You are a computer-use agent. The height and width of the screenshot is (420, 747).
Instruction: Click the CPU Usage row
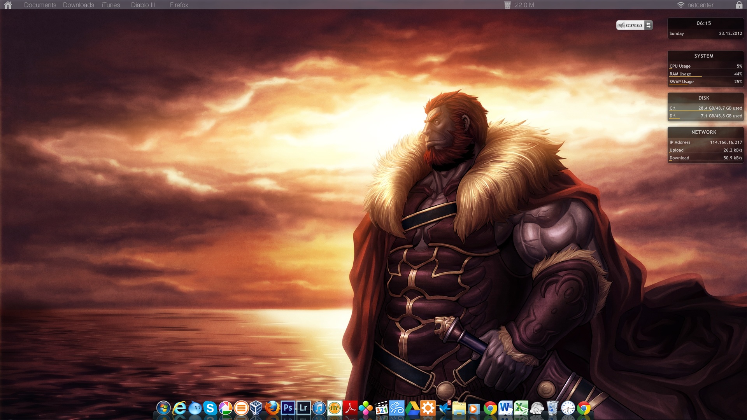click(x=706, y=66)
